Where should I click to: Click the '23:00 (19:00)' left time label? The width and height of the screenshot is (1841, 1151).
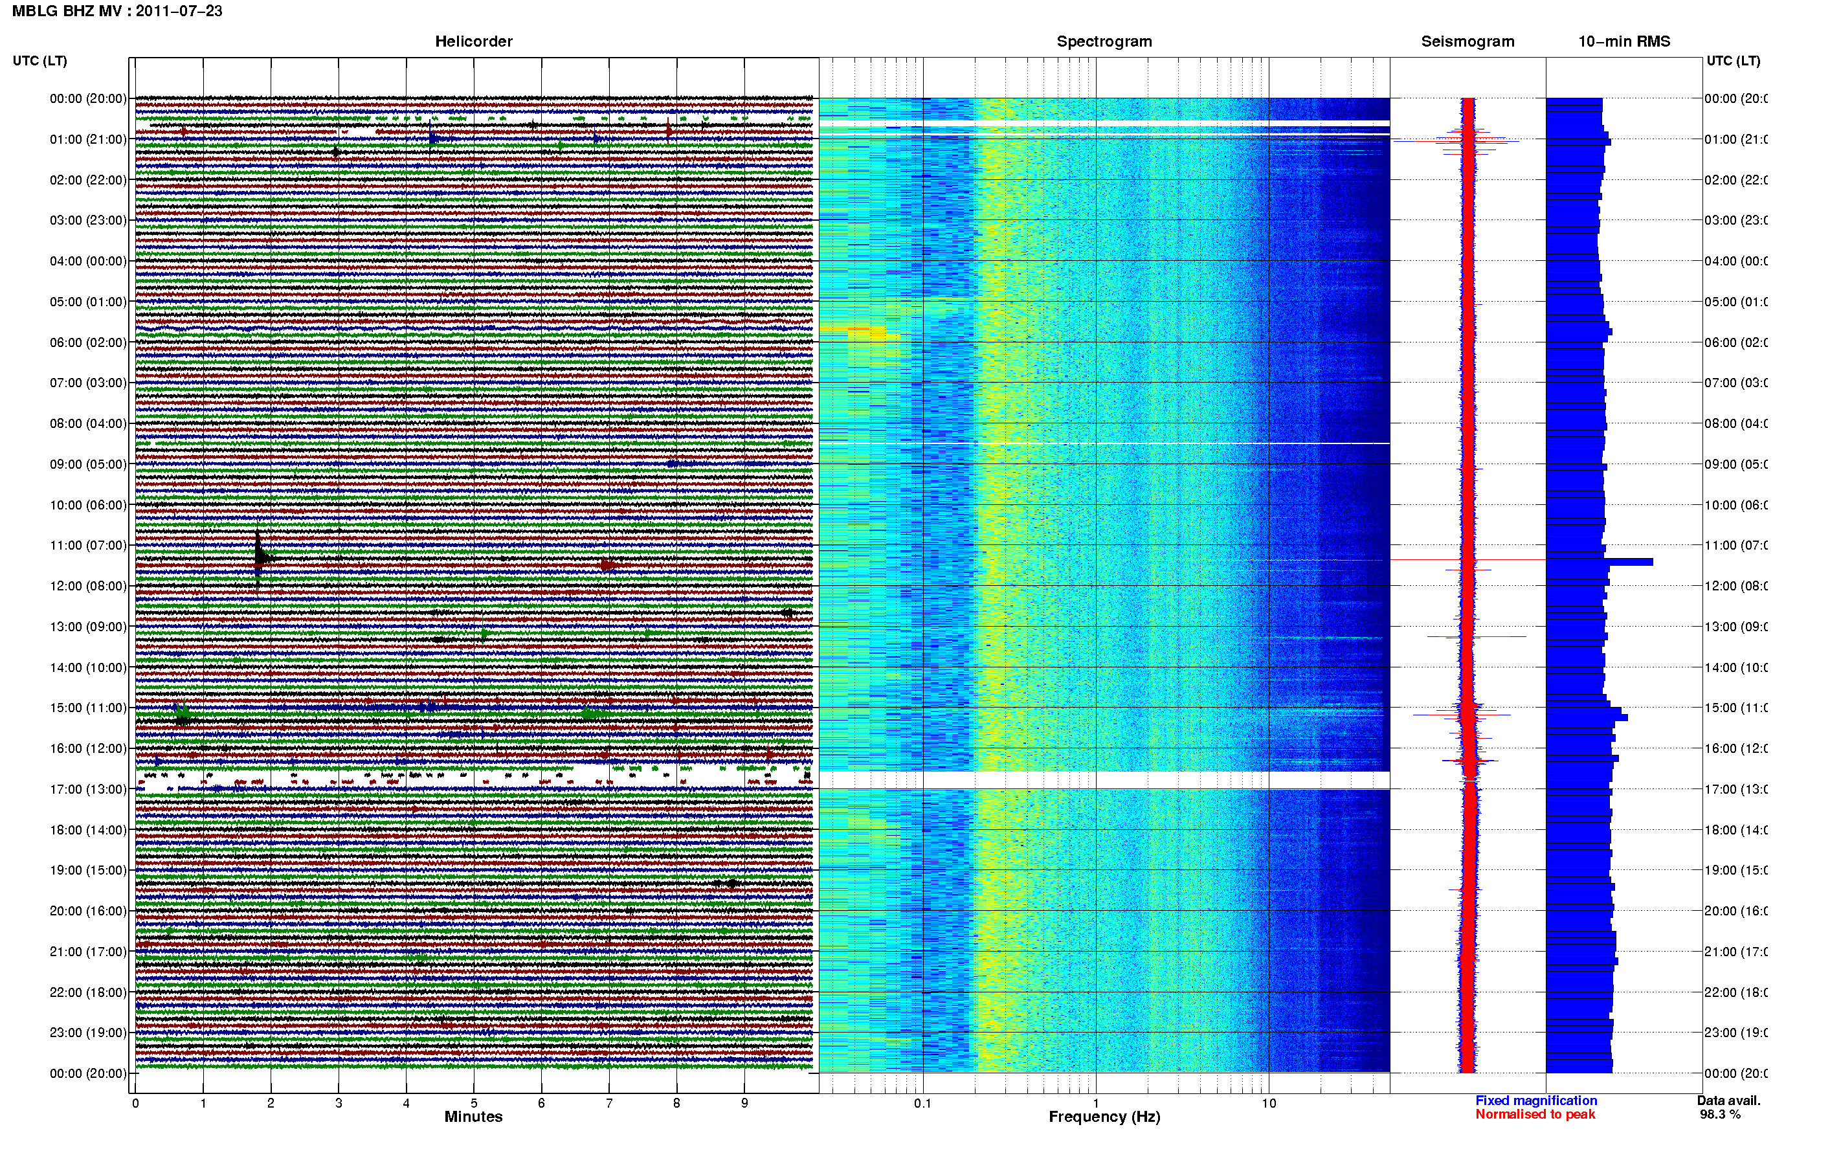88,1033
